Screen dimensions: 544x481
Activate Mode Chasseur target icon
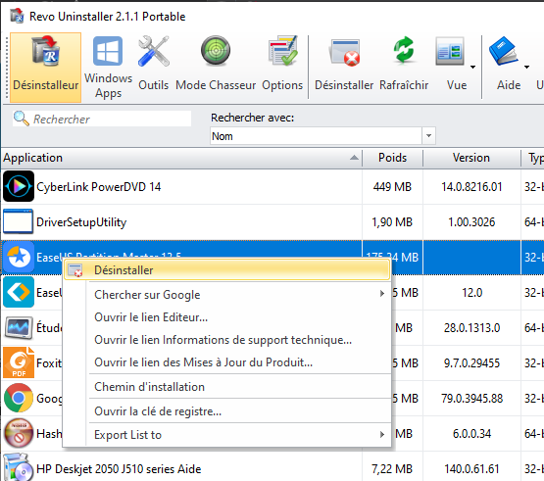pyautogui.click(x=216, y=51)
